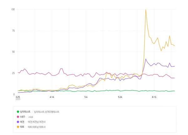
Task: Toggle the 테토 series label
Action: [x=22, y=127]
